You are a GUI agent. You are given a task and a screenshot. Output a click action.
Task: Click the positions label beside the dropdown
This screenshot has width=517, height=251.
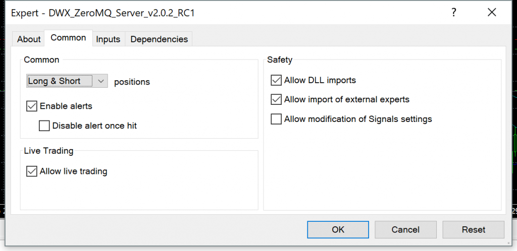(132, 82)
